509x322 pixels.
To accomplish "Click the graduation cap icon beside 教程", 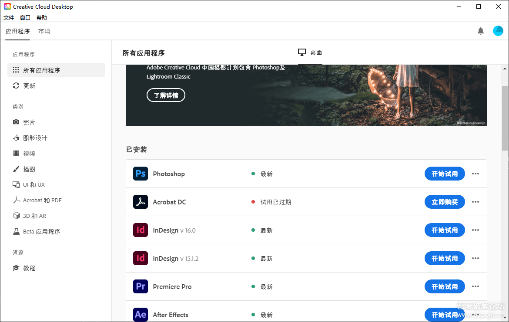I will coord(16,268).
